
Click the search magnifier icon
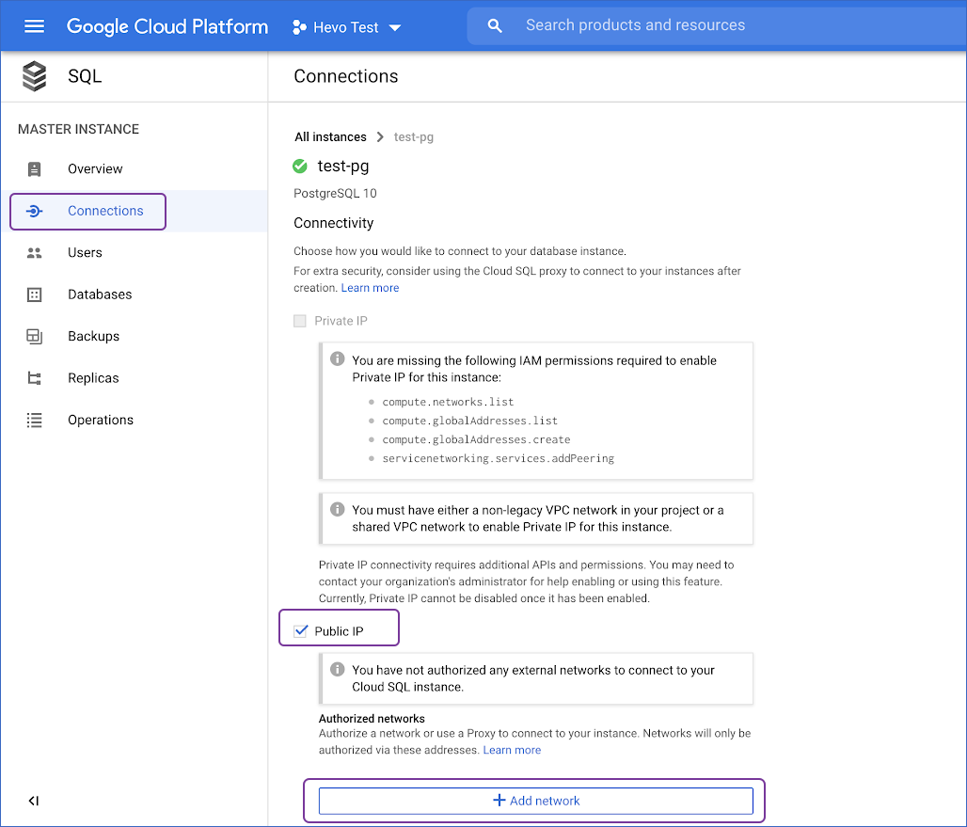tap(495, 26)
